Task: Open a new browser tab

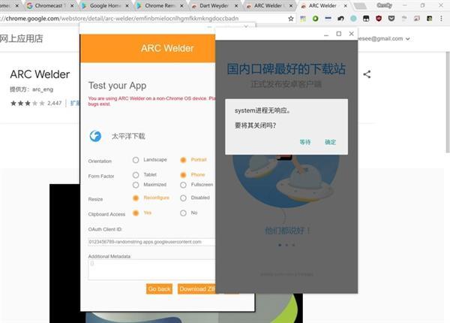Action: point(360,6)
